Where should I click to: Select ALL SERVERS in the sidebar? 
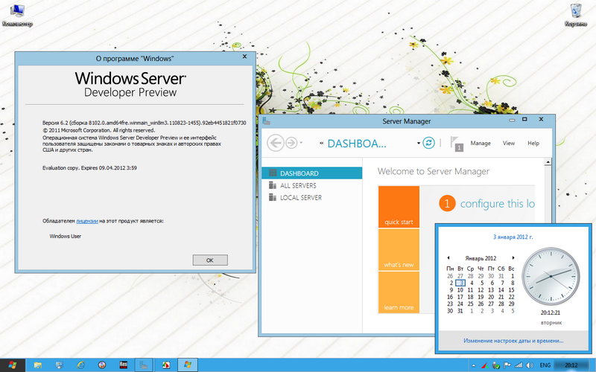click(x=311, y=185)
